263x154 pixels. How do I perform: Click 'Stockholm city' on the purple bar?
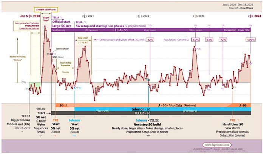(x=59, y=30)
